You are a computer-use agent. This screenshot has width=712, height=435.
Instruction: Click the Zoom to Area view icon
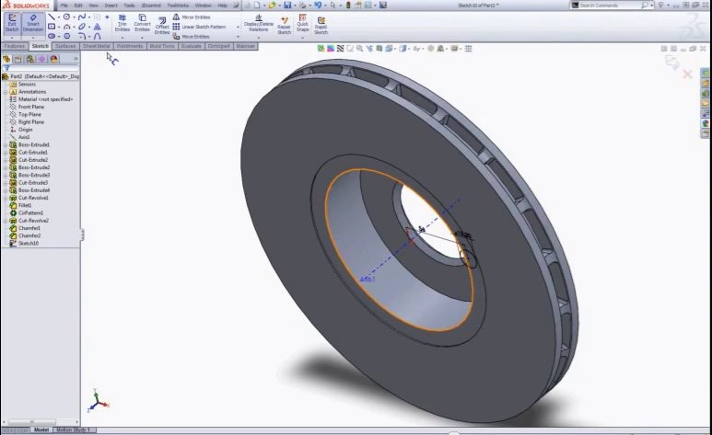point(359,49)
